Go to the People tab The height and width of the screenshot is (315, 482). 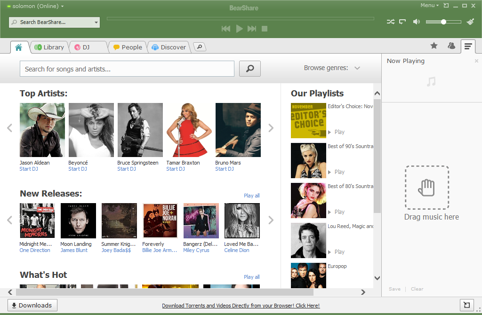click(128, 47)
